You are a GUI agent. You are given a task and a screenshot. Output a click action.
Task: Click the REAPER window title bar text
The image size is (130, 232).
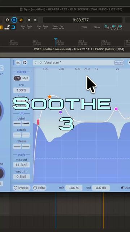[x=73, y=9]
